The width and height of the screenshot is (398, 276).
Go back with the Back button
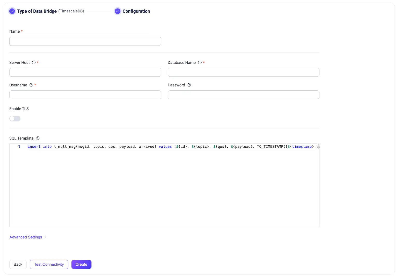(x=18, y=264)
